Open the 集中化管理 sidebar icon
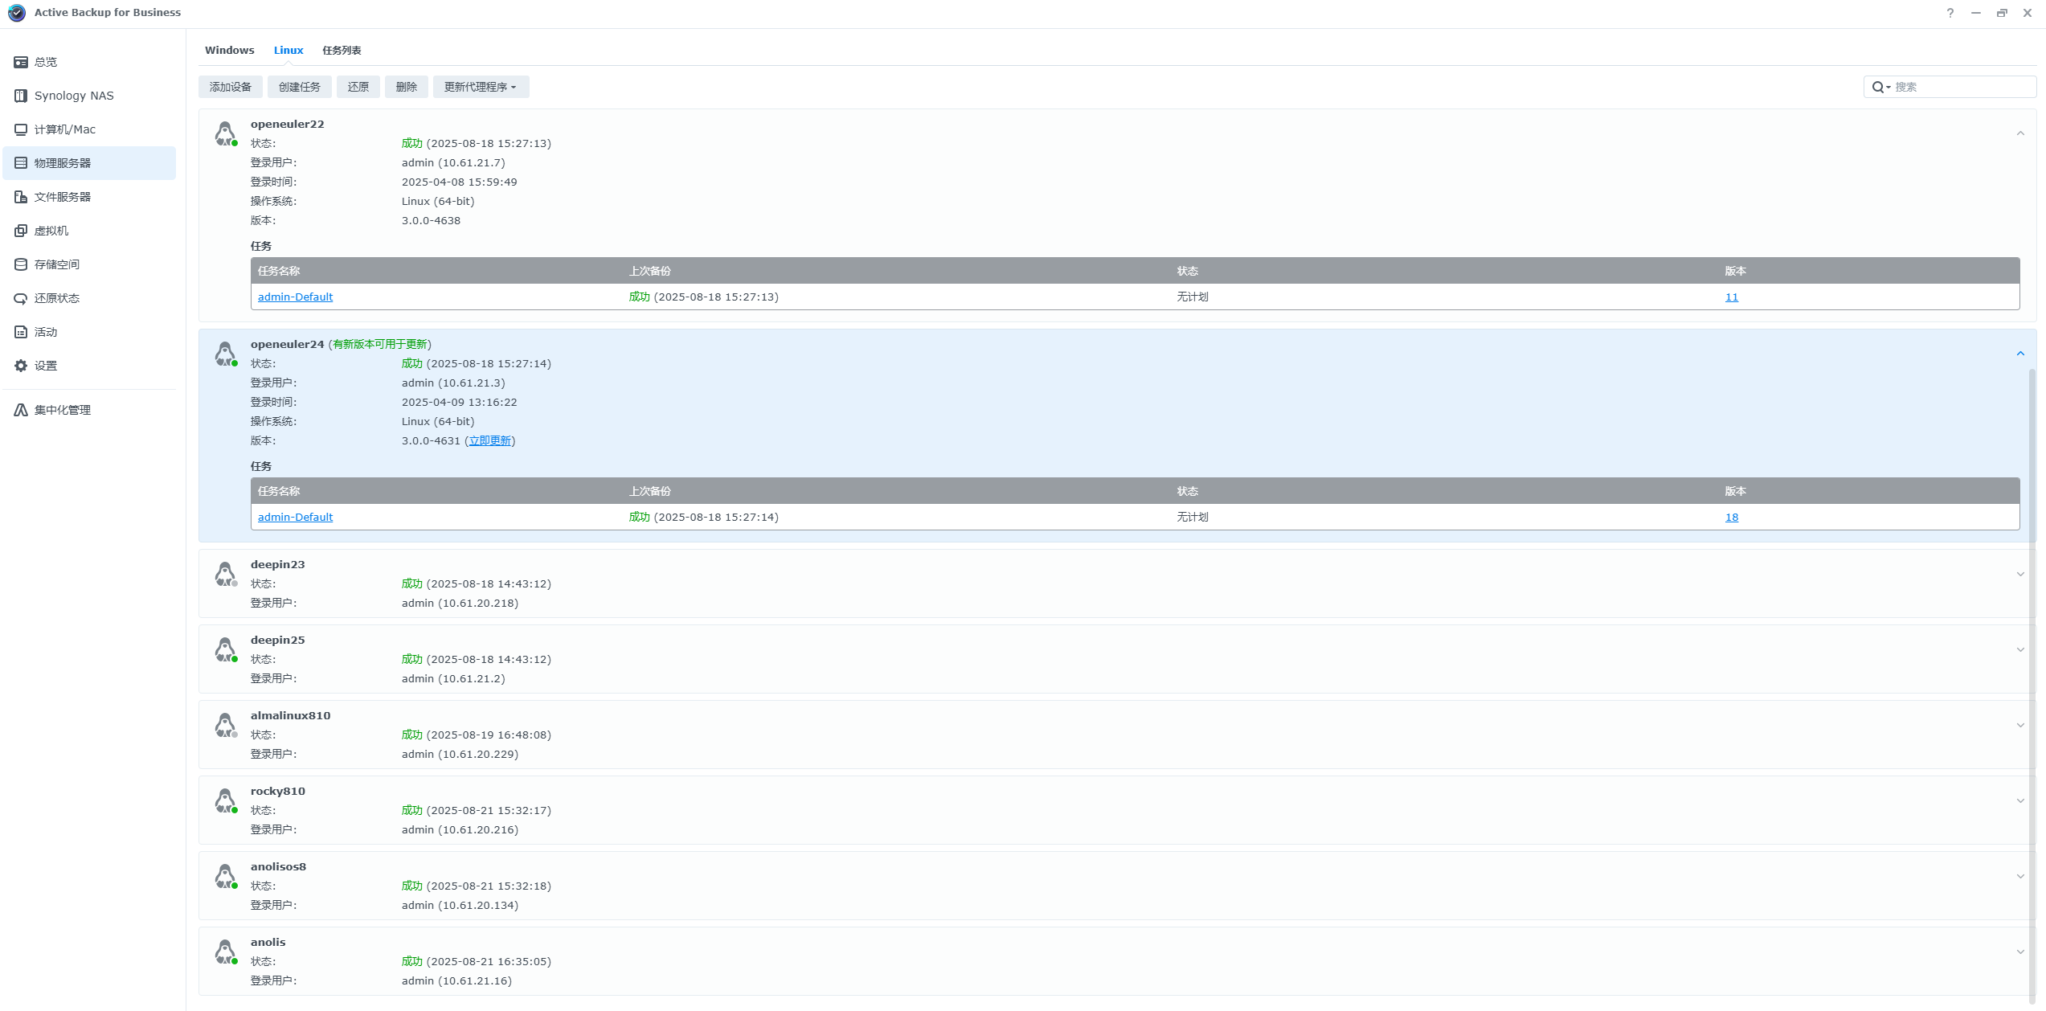 [x=21, y=410]
